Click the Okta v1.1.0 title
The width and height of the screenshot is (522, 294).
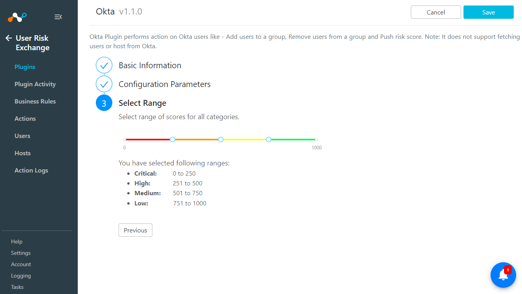119,12
